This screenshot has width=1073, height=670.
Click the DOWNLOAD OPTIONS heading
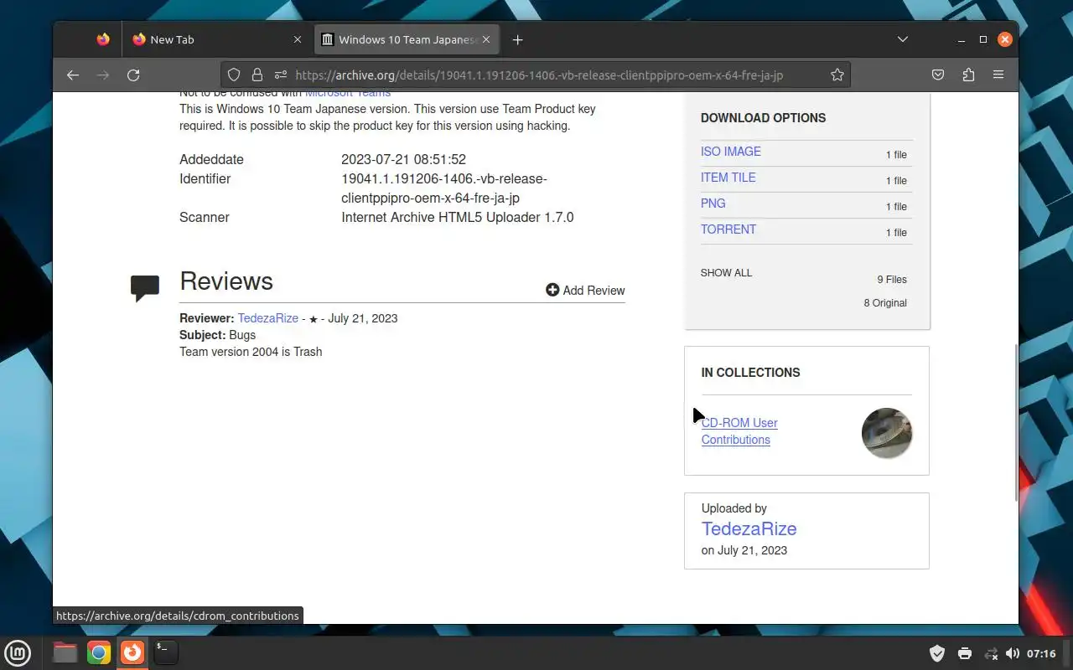[763, 118]
